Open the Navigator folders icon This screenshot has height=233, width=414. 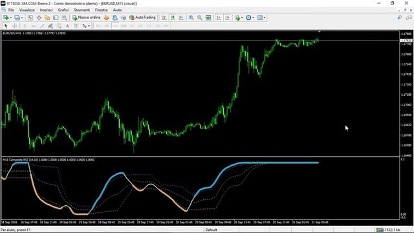coord(47,17)
